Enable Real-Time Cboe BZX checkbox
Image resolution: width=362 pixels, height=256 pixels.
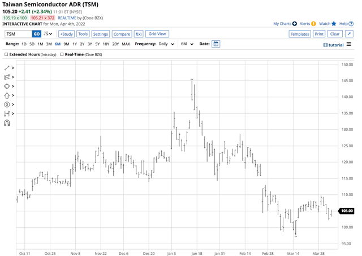(62, 54)
